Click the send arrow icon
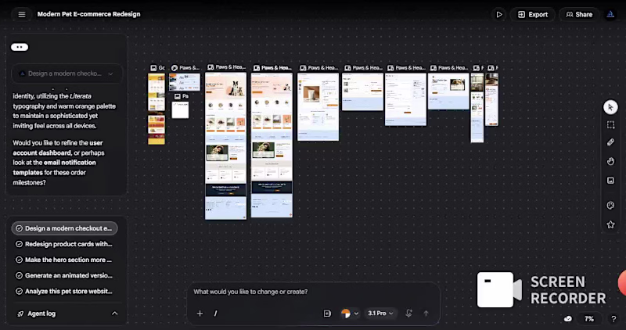Viewport: 626px width, 330px height. [x=426, y=314]
